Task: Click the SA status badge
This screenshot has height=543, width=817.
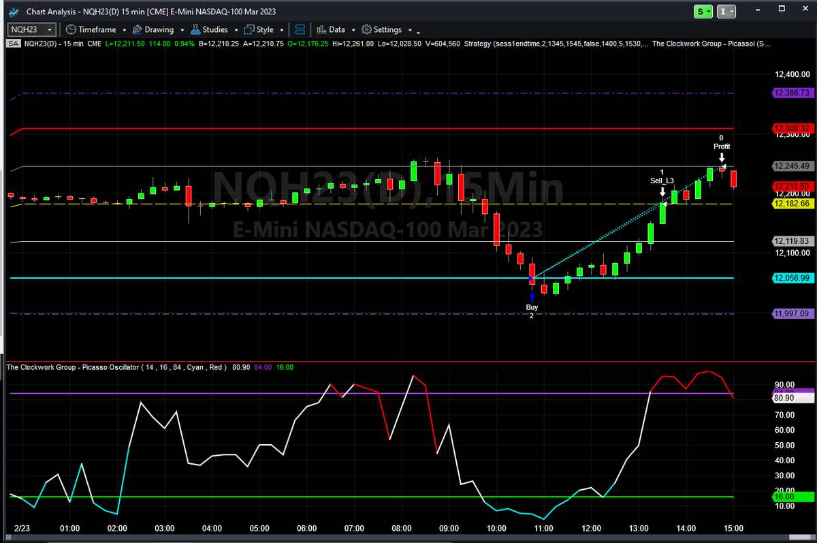Action: coord(13,44)
